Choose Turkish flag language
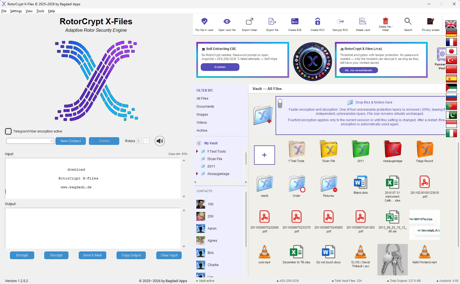 (x=451, y=60)
